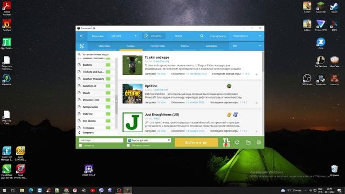Switch to the Карты tab
Screen dimensions: 345x194
[184, 46]
